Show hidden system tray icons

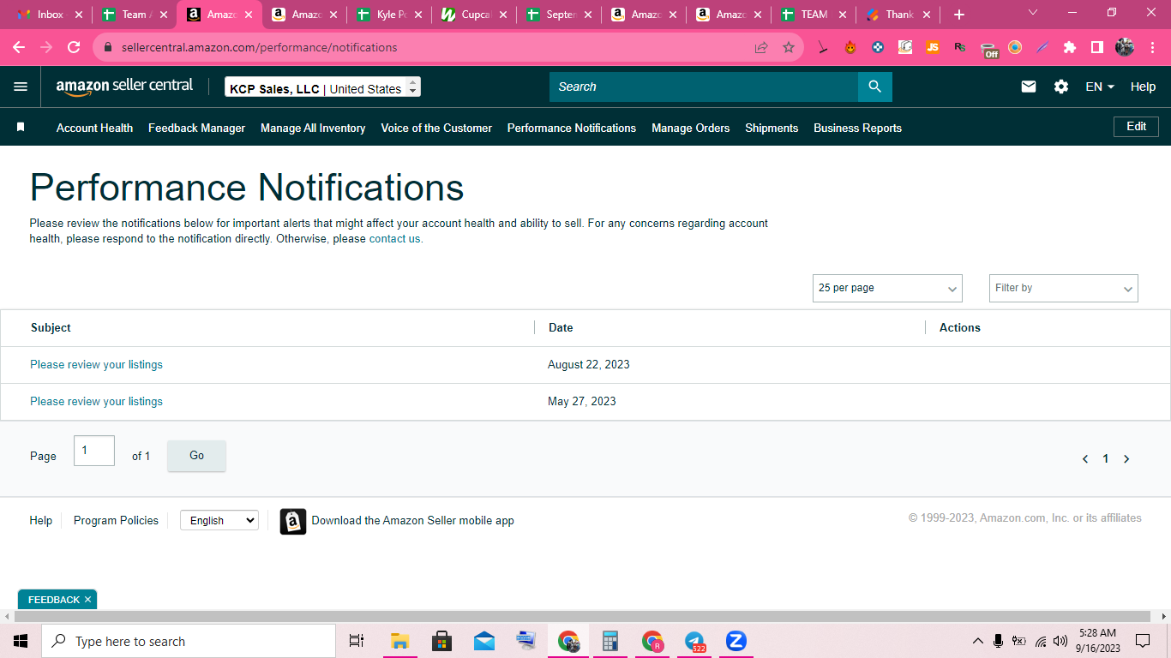[977, 641]
